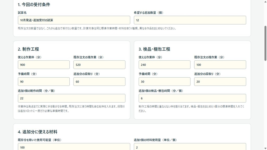
Task: Click the heading 3. 検品・梱包工程
Action: 154,49
